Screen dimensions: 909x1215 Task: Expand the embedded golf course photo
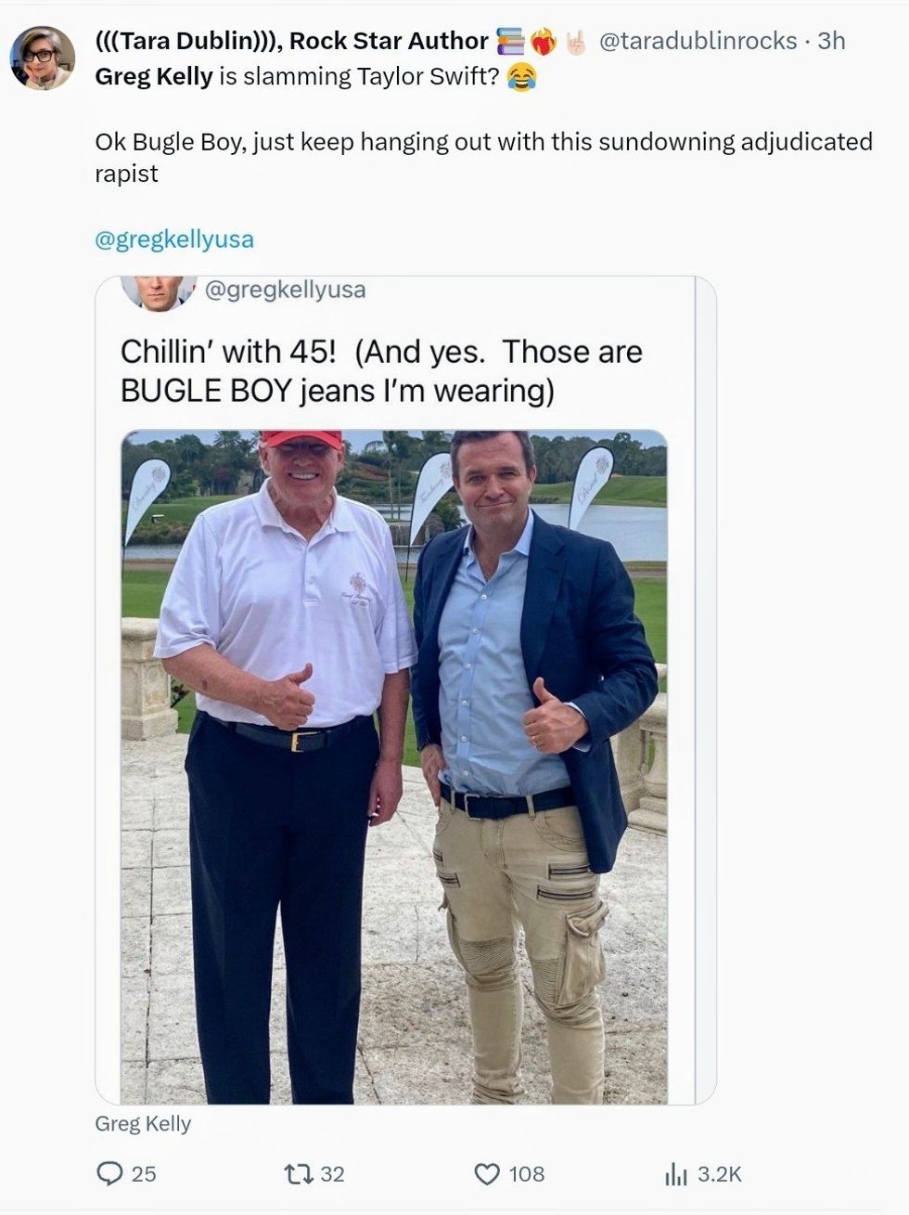coord(394,766)
